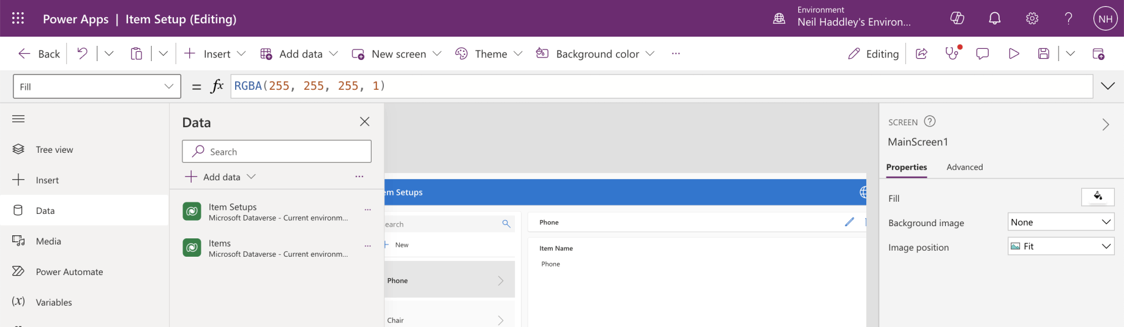The image size is (1124, 327).
Task: Collapse the left navigation hamburger menu
Action: [x=18, y=119]
